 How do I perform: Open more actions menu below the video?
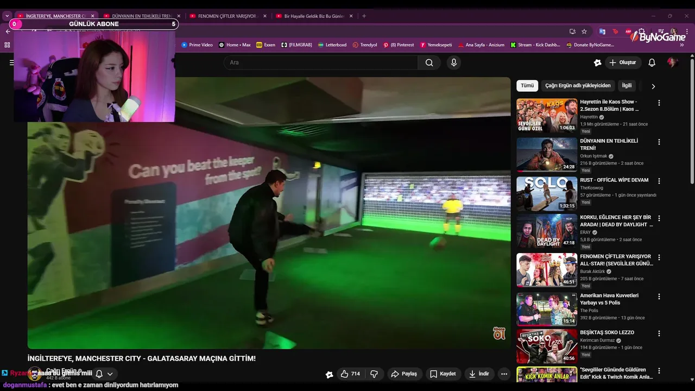504,374
